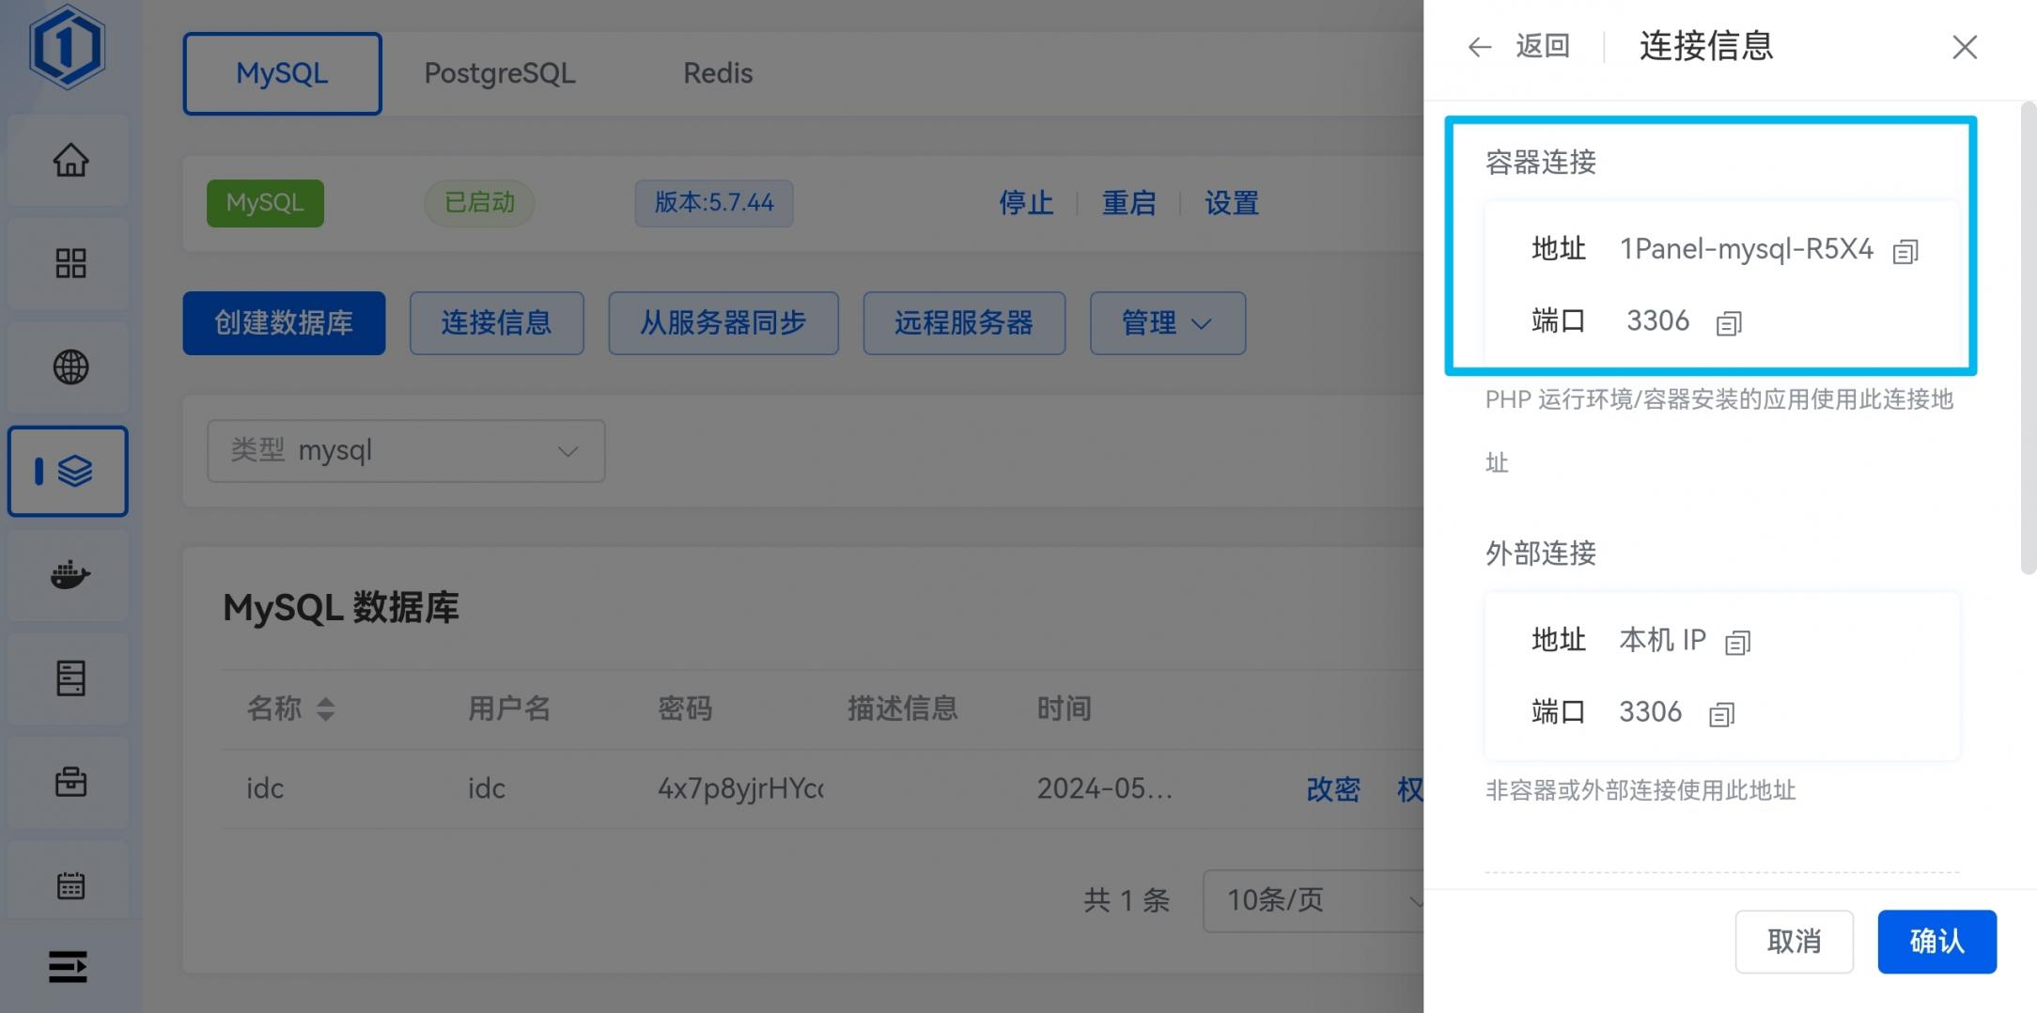Open the Toolbox briefcase sidebar icon
This screenshot has height=1013, width=2037.
point(70,781)
